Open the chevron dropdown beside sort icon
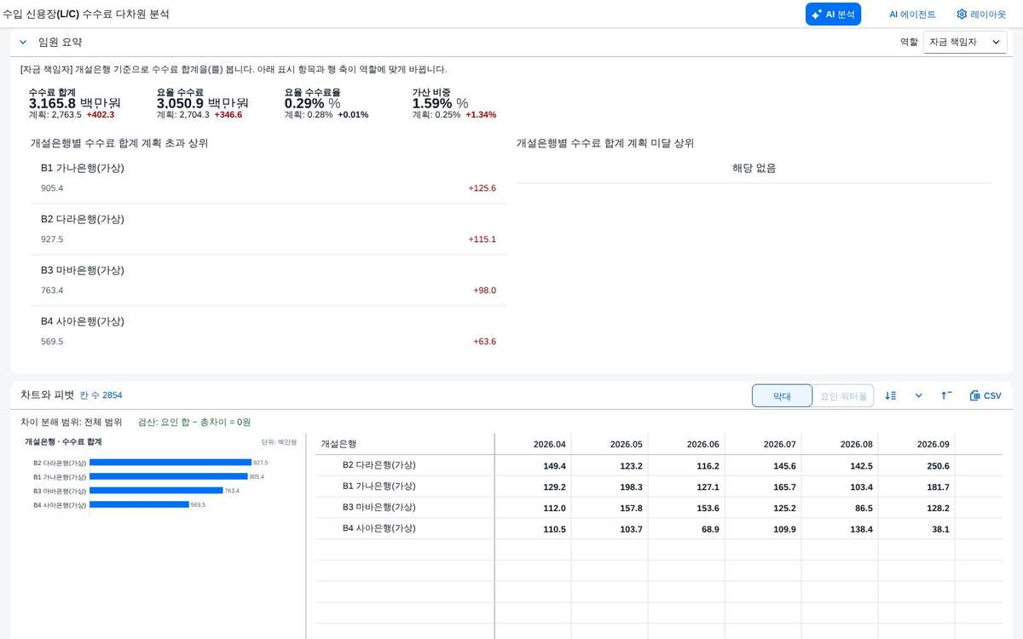Screen dimensions: 1023x639 [919, 395]
